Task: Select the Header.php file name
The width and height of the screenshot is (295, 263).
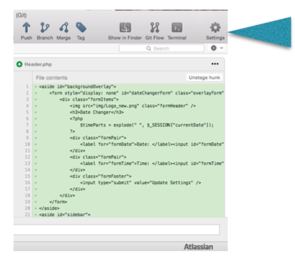Action: tap(38, 64)
